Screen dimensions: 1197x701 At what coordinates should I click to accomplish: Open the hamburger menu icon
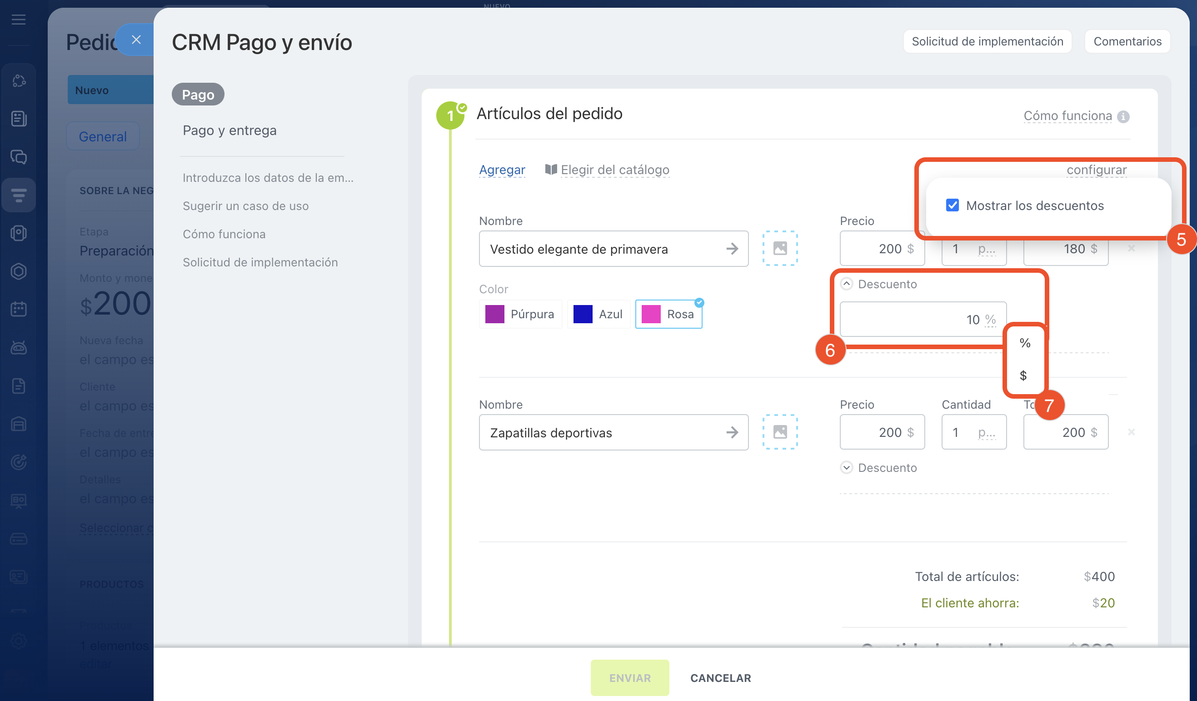point(19,20)
